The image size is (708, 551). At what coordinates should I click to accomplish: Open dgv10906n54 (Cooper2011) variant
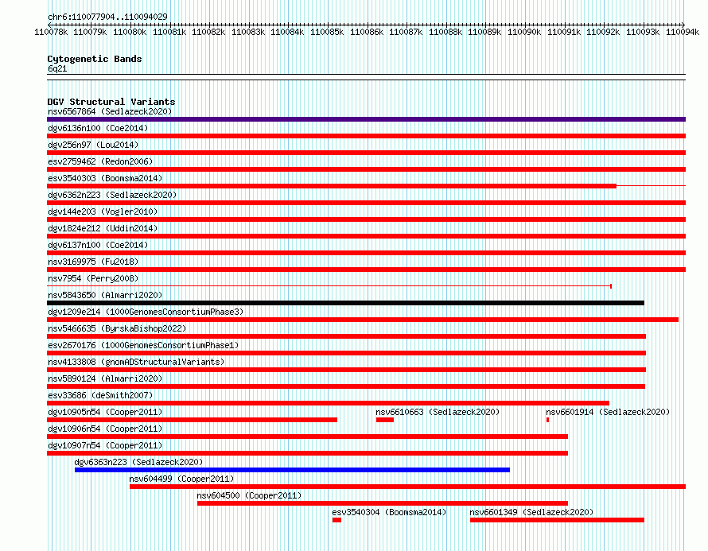click(105, 429)
